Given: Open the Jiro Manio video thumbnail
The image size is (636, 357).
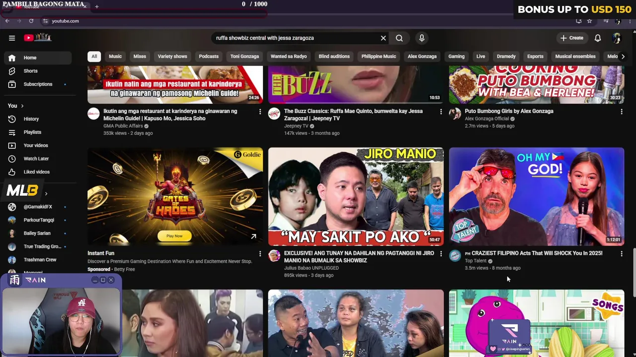Looking at the screenshot, I should pyautogui.click(x=356, y=196).
